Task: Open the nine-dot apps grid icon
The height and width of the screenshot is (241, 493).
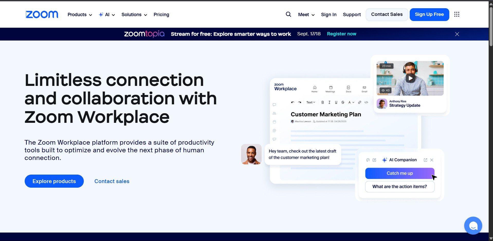Action: tap(457, 14)
